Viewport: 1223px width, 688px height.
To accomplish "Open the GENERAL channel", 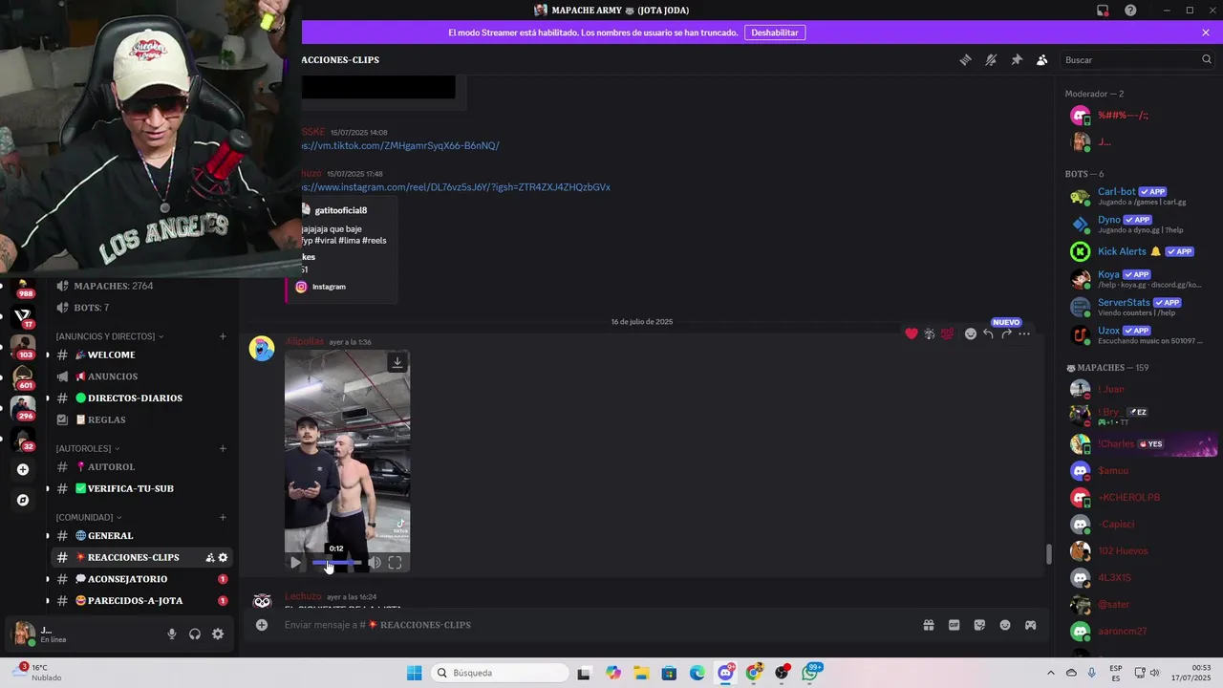I will pyautogui.click(x=141, y=535).
